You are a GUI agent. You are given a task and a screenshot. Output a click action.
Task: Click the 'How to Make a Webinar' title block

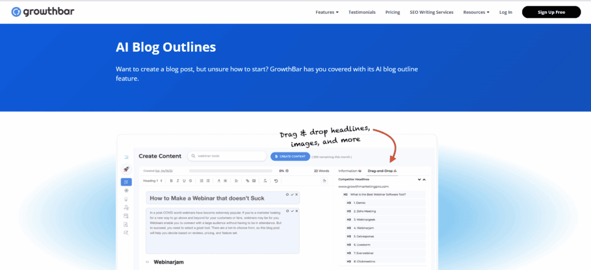223,198
